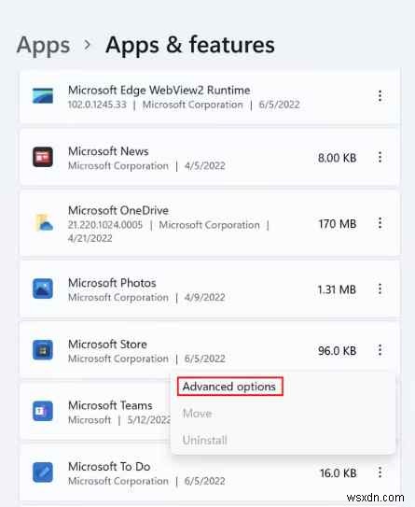Viewport: 415px width, 507px height.
Task: Click version number 102.0.1245.33
Action: pos(97,105)
